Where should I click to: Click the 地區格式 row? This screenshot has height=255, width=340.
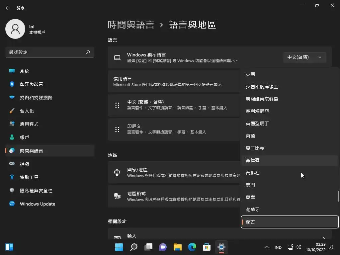pyautogui.click(x=174, y=196)
